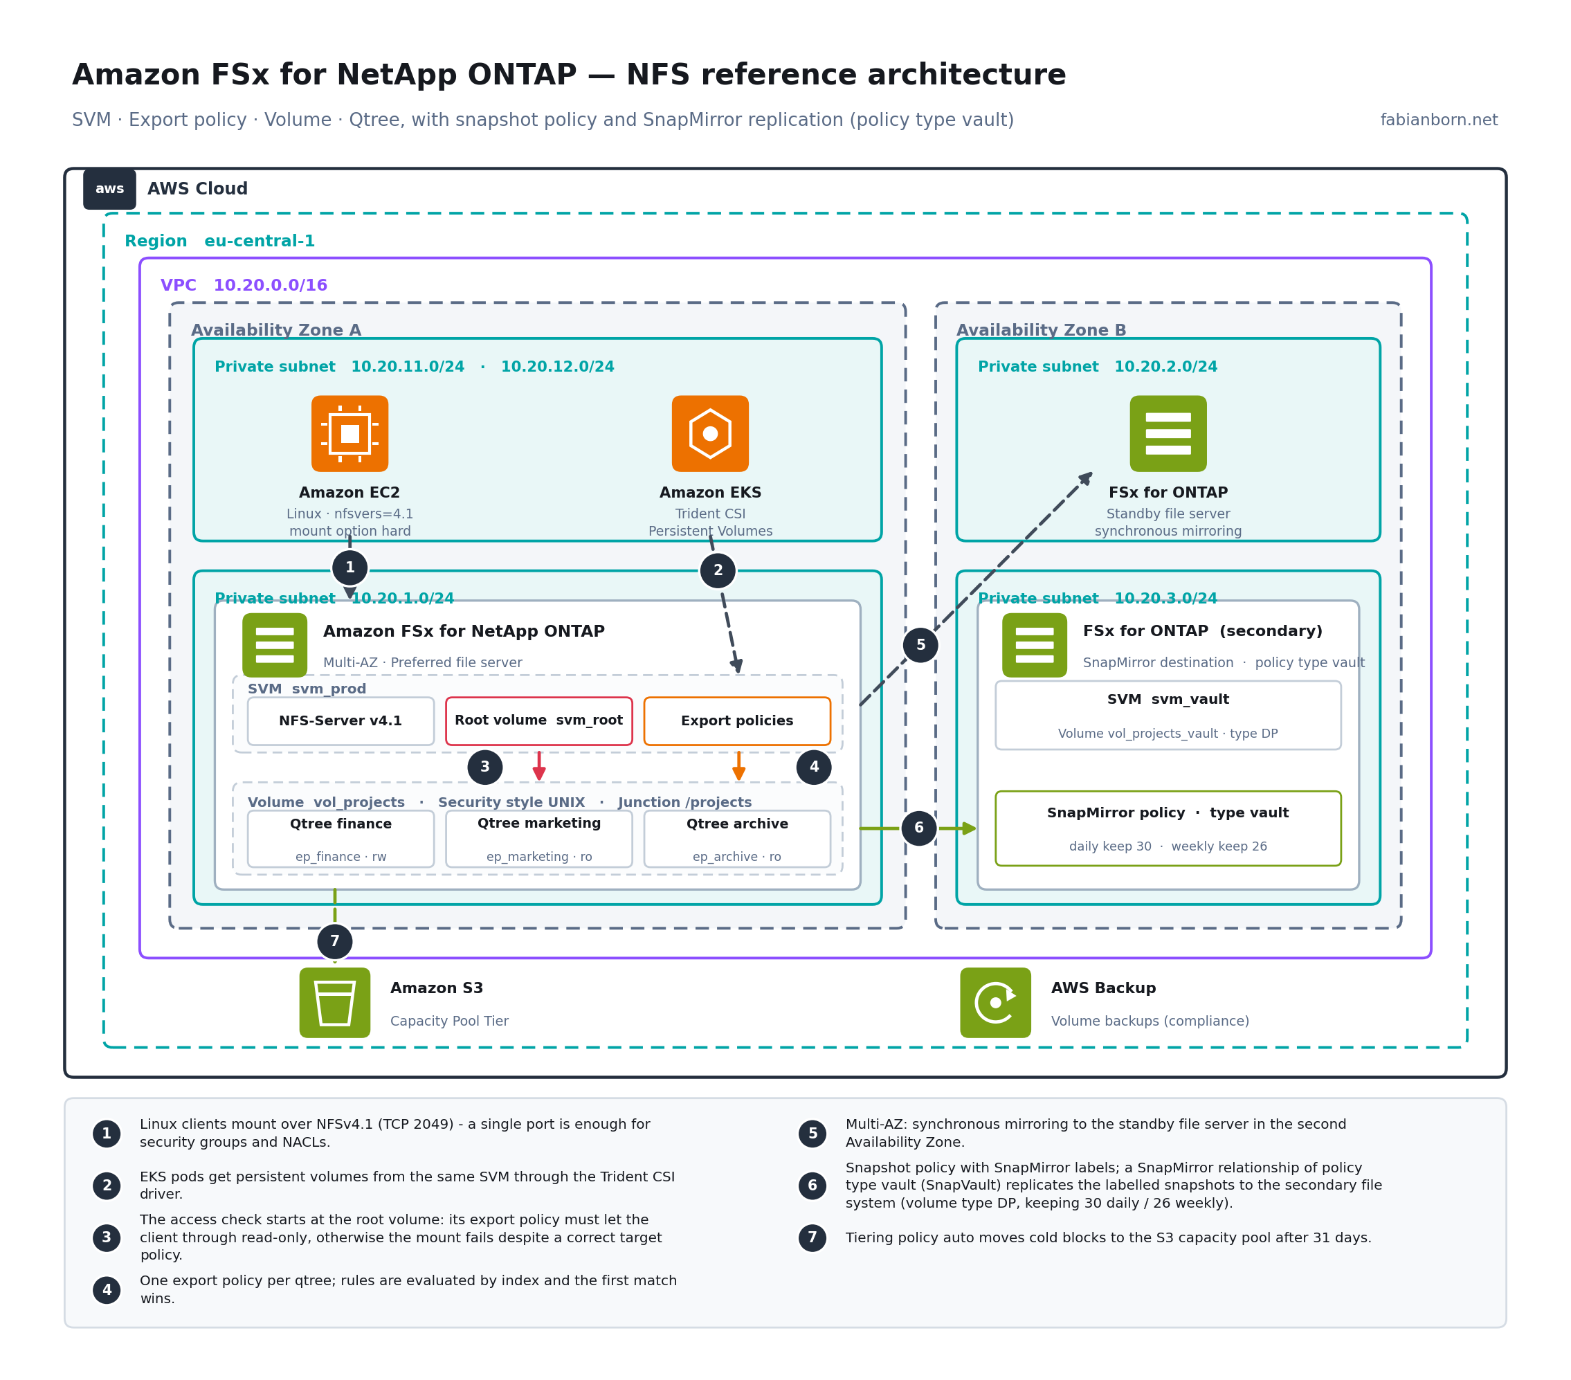Click the Amazon EC2 chip icon
Viewport: 1571px width, 1380px height.
[349, 434]
